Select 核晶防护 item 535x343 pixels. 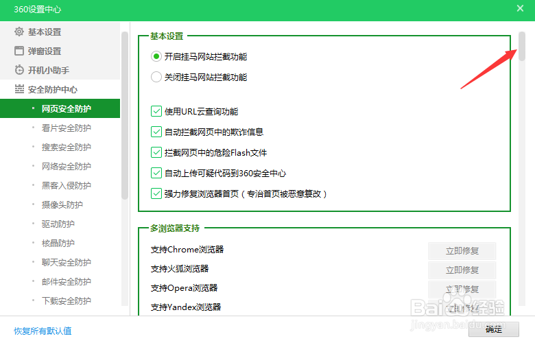point(60,243)
